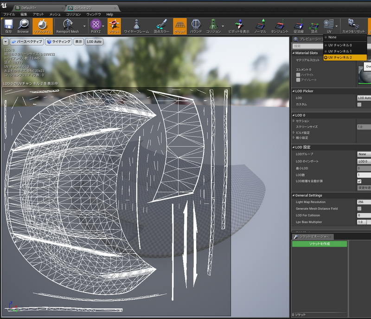Open UV channel dropdown arrow
The height and width of the screenshot is (319, 371).
pos(337,26)
